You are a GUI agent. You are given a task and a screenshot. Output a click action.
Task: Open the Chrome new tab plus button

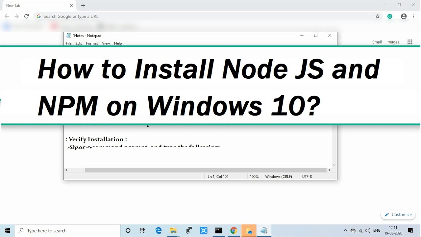pos(83,6)
